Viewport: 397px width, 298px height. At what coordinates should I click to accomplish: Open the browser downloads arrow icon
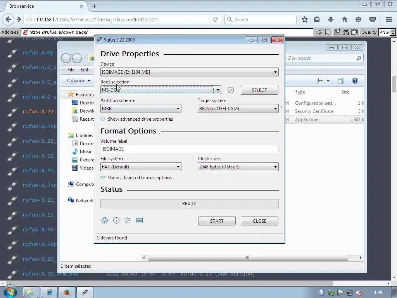[331, 19]
